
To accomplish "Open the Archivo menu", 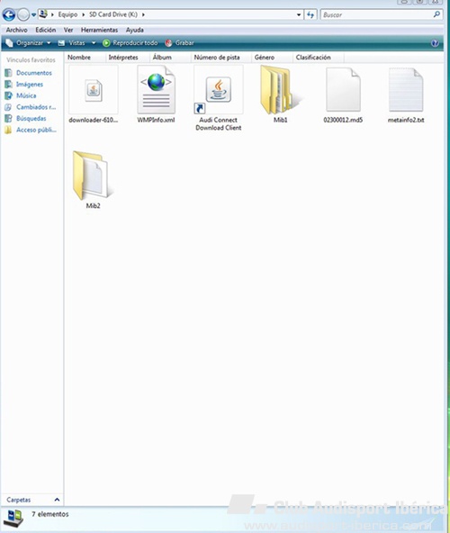I will coord(17,30).
